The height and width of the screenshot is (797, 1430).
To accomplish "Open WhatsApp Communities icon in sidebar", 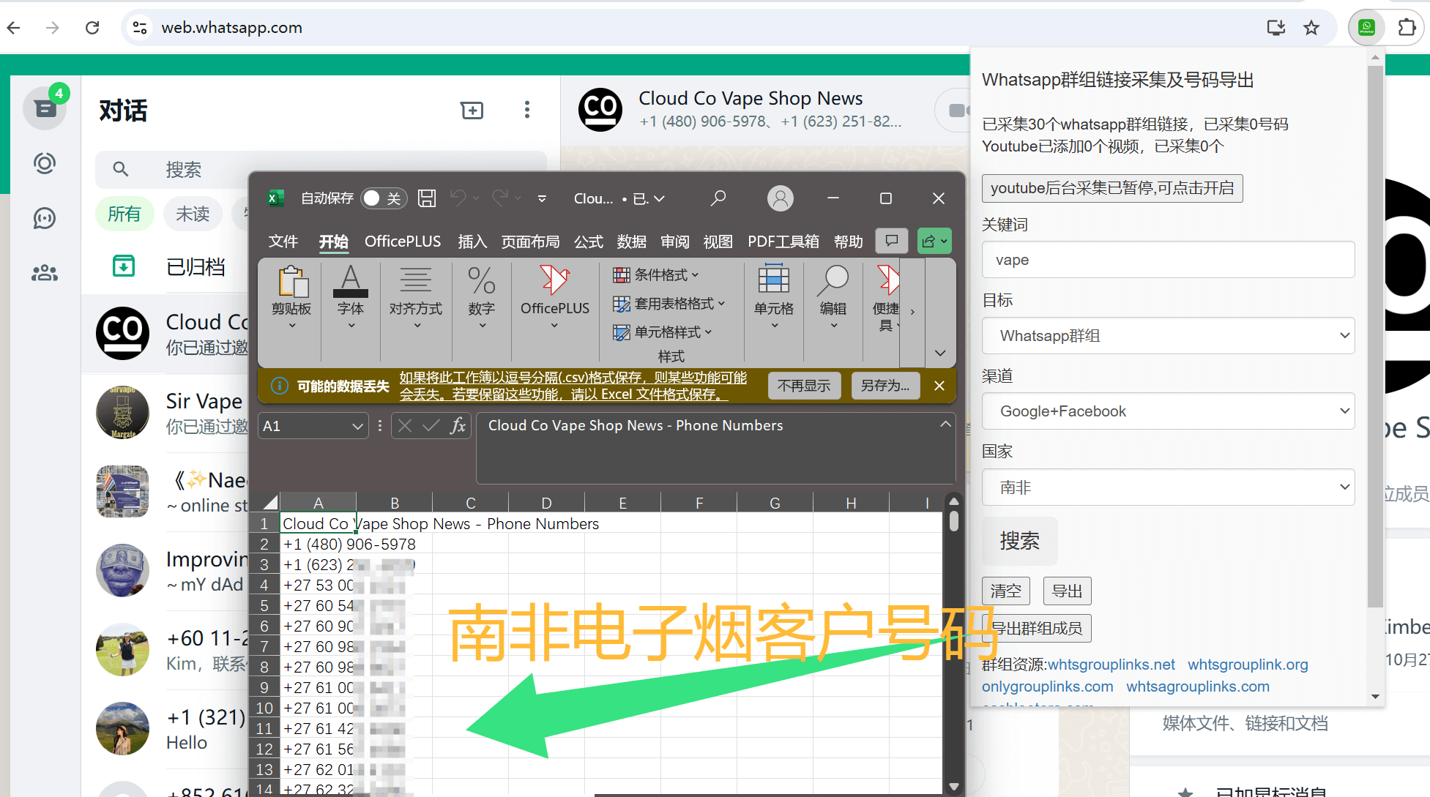I will coord(45,273).
